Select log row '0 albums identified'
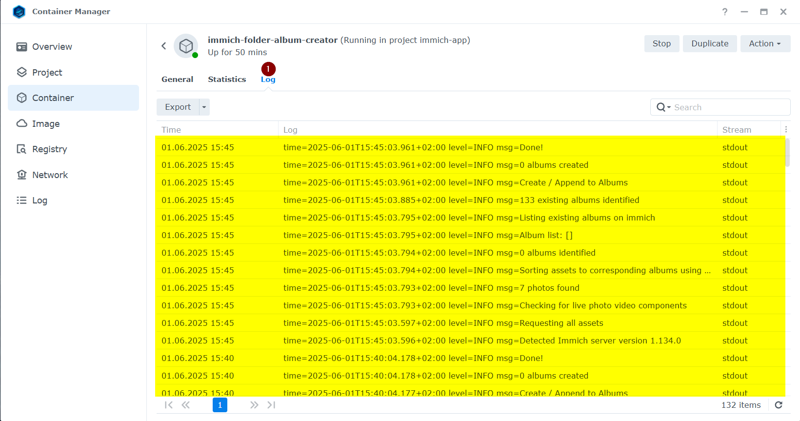 pyautogui.click(x=471, y=253)
